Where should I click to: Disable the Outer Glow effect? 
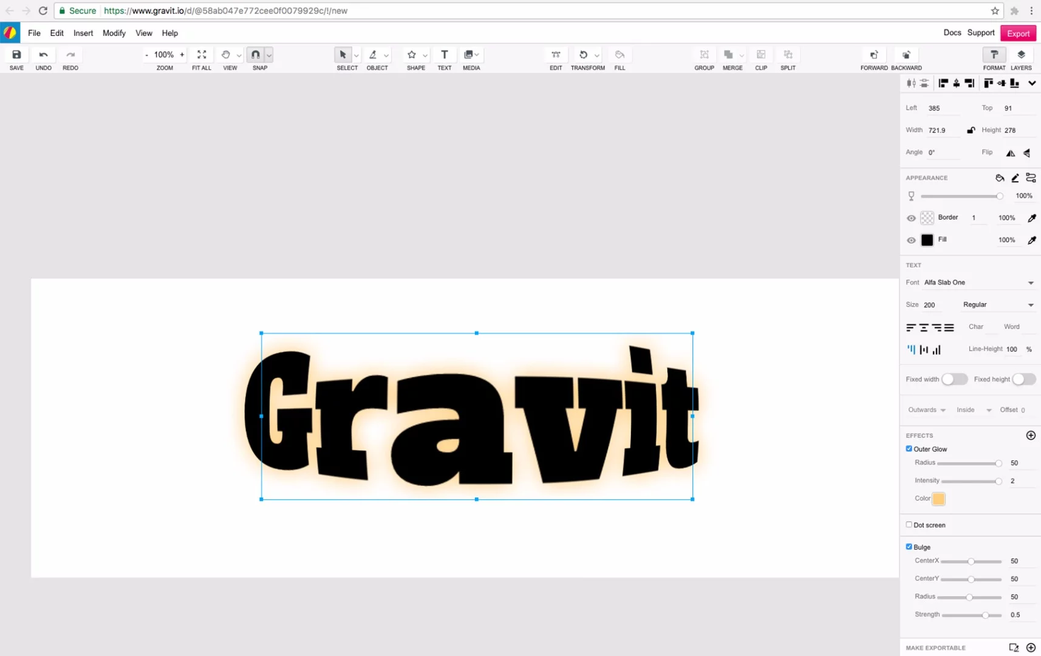click(909, 448)
